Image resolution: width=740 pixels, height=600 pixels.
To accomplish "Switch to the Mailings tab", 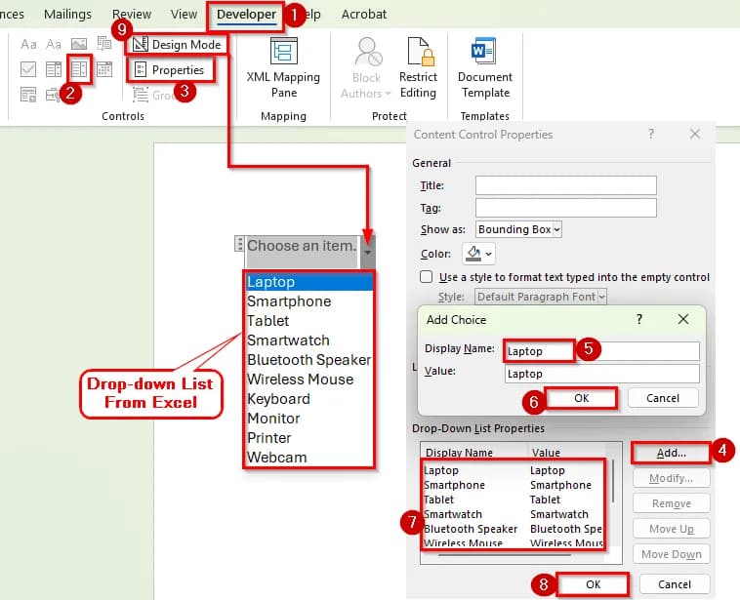I will tap(67, 15).
